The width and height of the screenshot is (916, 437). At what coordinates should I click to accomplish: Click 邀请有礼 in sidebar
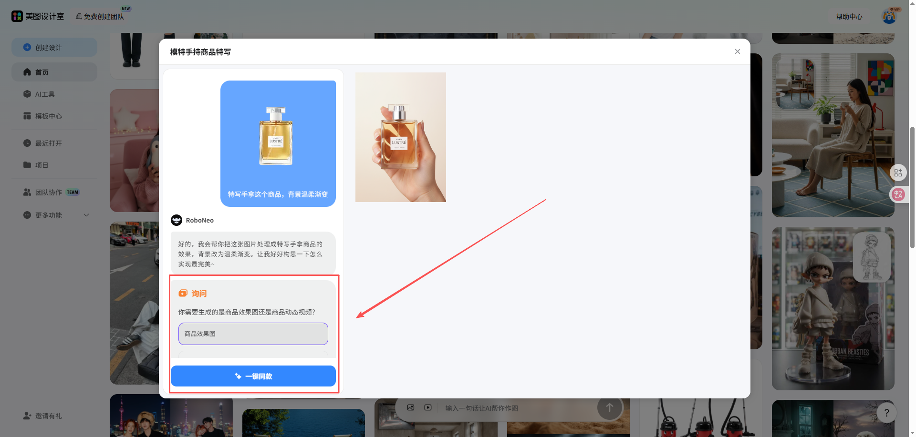pos(54,416)
